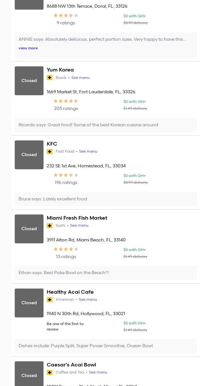Viewport: 200px width, 386px height.
Task: Click GH+ badge icon beside Miami Fresh Fish Market
Action: pyautogui.click(x=50, y=226)
